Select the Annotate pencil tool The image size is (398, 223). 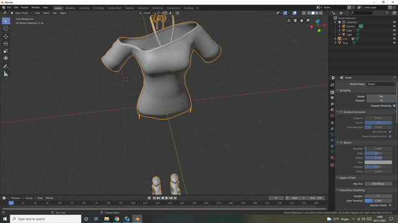6,66
